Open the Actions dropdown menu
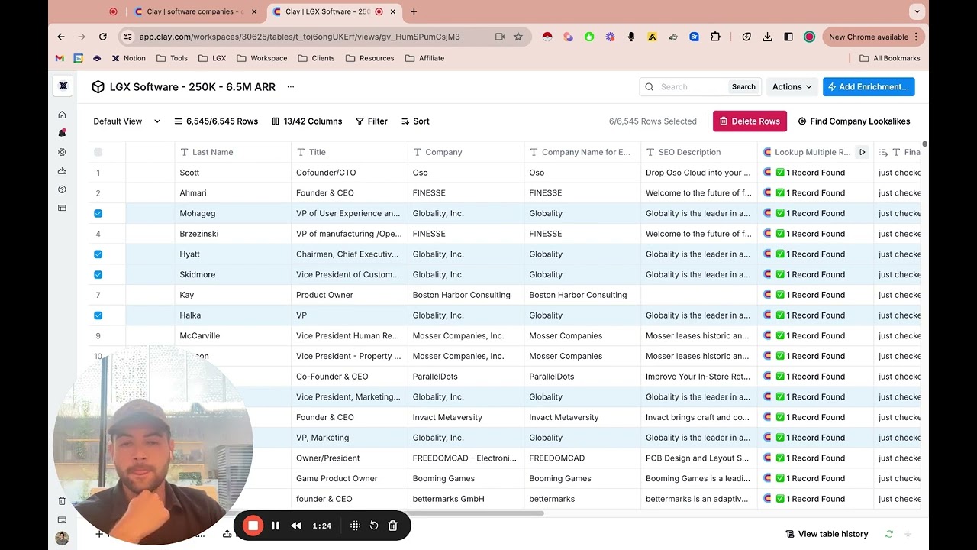Screen dimensions: 977x550 [x=792, y=87]
